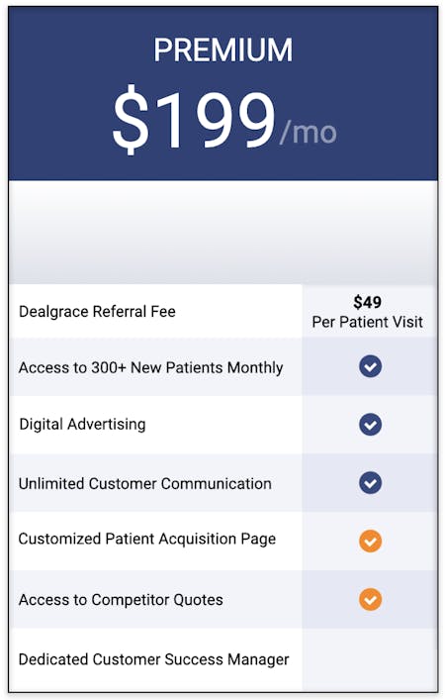Select the Customized Patient Acquisition Page label
The width and height of the screenshot is (445, 700).
[x=147, y=539]
